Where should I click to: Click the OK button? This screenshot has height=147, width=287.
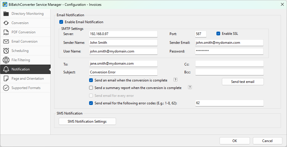click(234, 141)
